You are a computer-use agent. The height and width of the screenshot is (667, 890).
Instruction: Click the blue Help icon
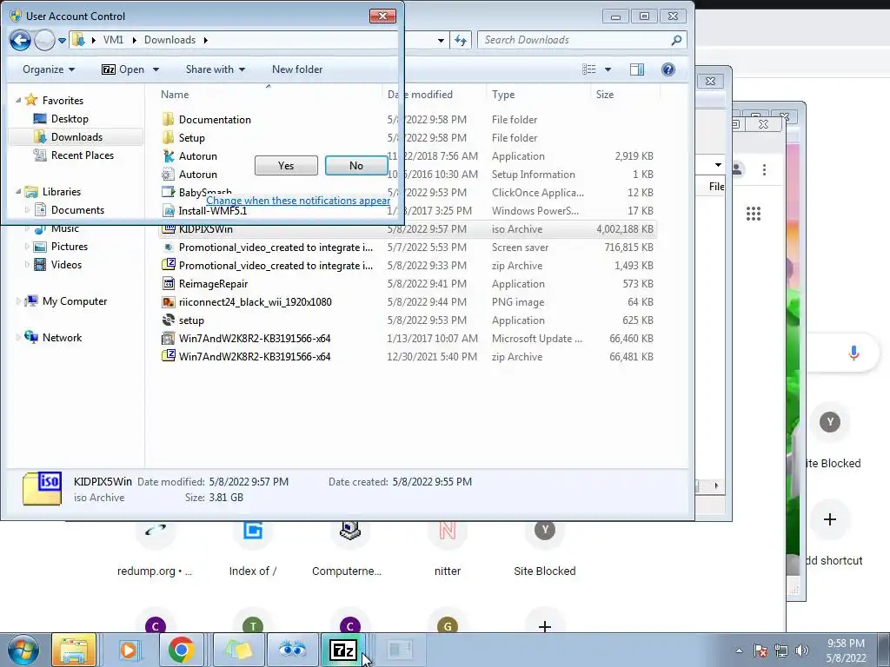(x=668, y=69)
